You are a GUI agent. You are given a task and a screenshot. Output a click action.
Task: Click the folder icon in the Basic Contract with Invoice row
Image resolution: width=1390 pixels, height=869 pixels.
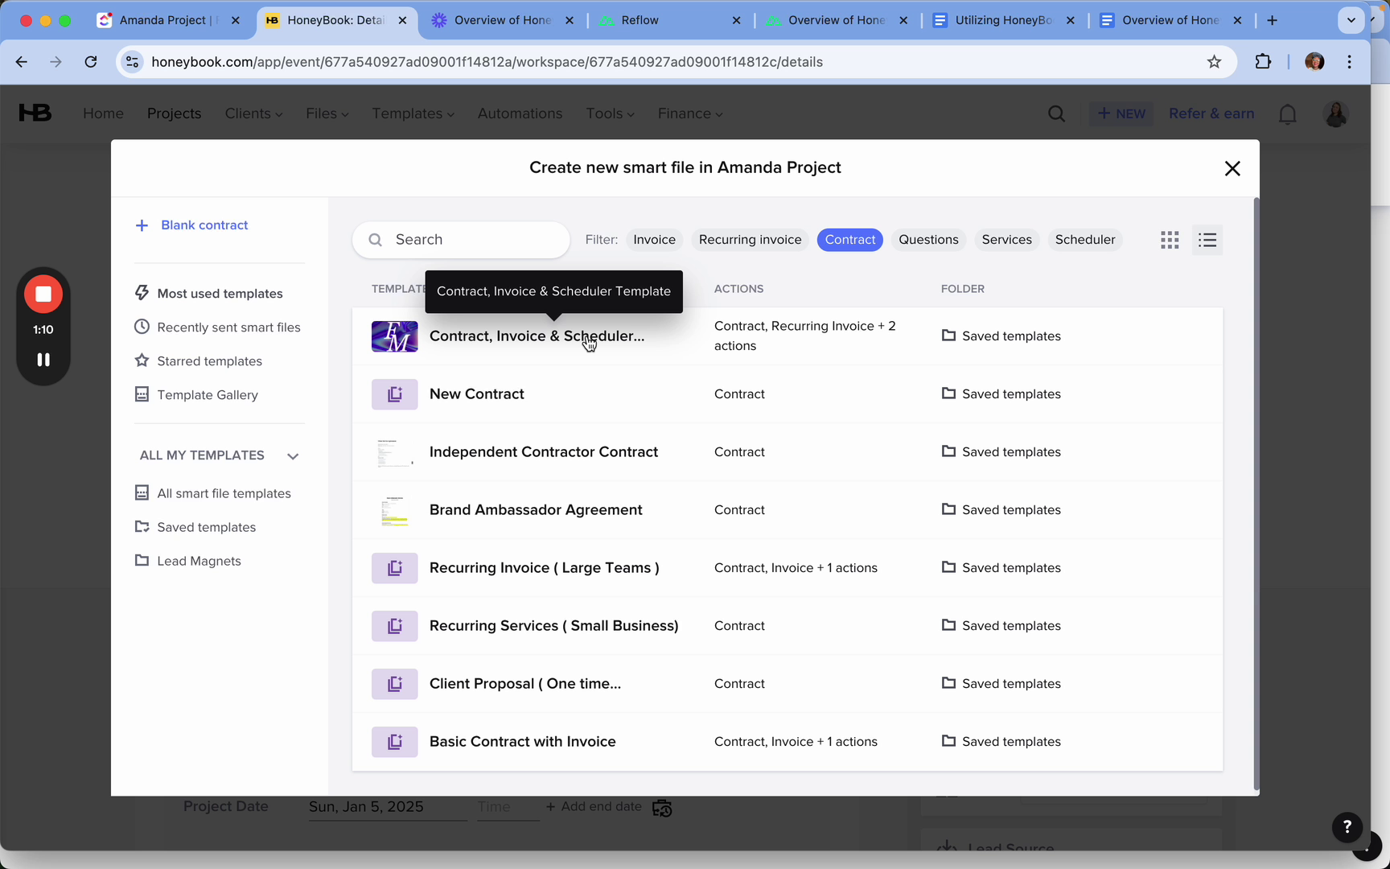point(948,741)
